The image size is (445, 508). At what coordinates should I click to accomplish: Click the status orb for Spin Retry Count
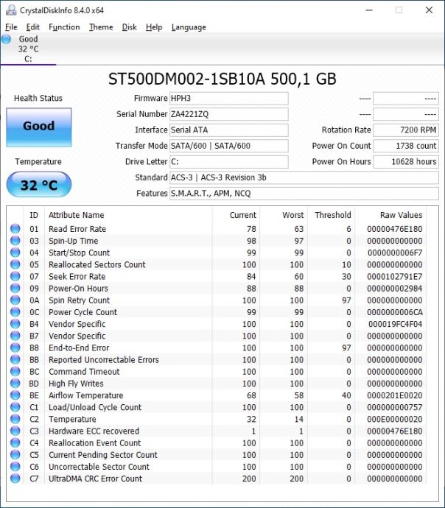pos(15,300)
